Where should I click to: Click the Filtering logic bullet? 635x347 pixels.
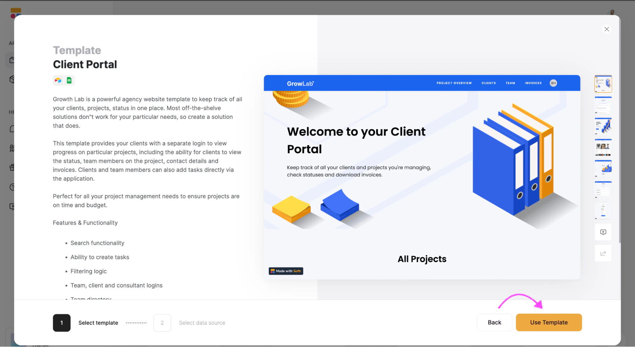[x=89, y=271]
